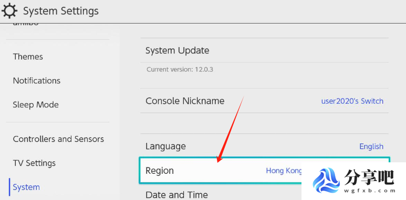The image size is (406, 200).
Task: Click the wgfxb.com watermark text
Action: (x=370, y=191)
